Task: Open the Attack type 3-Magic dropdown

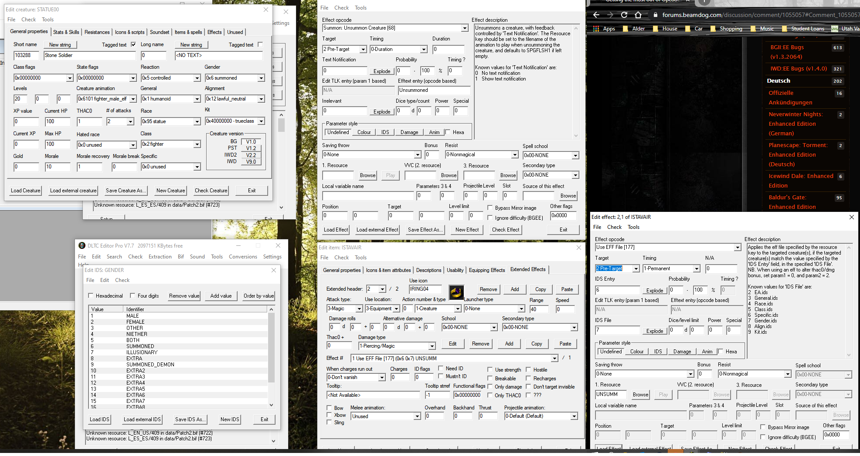Action: [344, 308]
